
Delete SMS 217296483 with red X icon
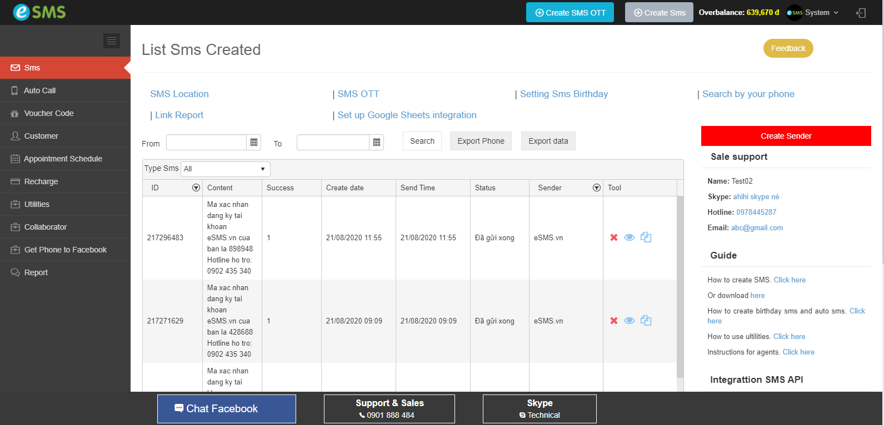[614, 237]
